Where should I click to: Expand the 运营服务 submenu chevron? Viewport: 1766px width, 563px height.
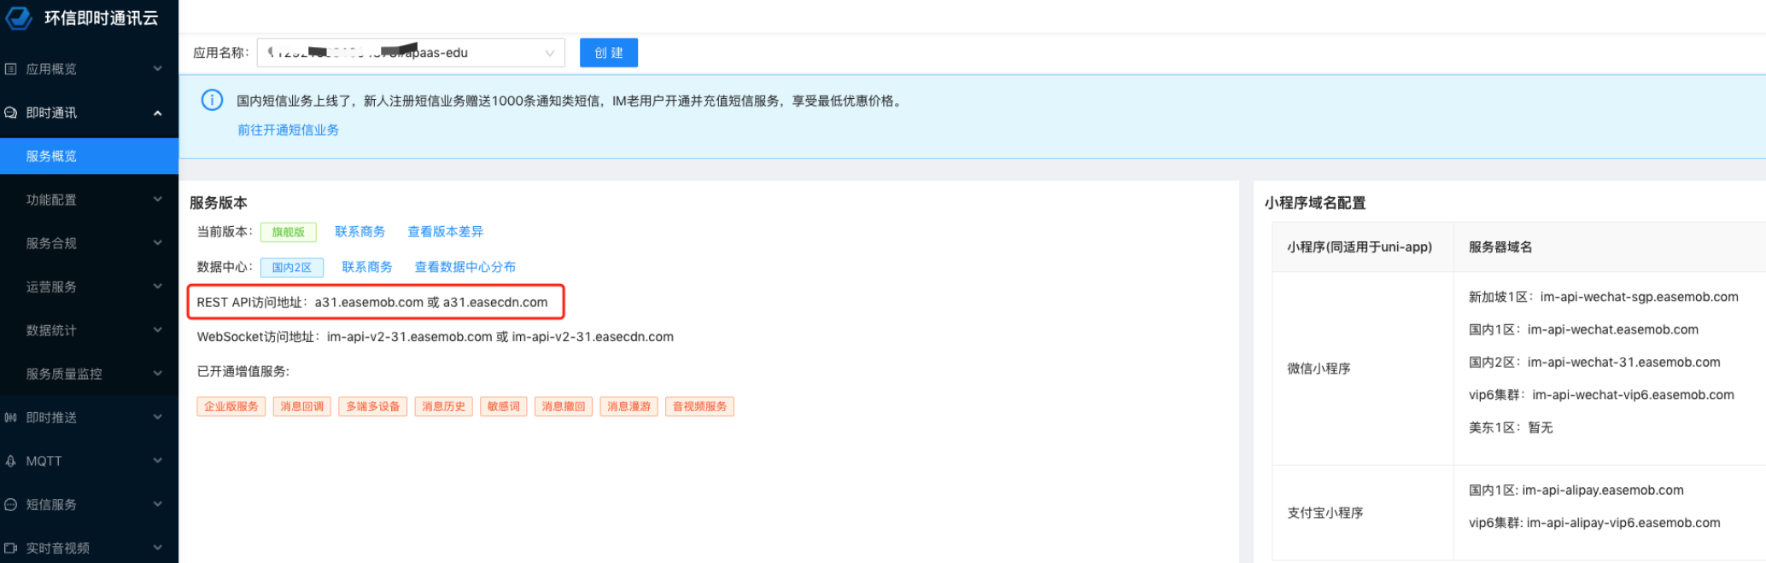point(158,286)
